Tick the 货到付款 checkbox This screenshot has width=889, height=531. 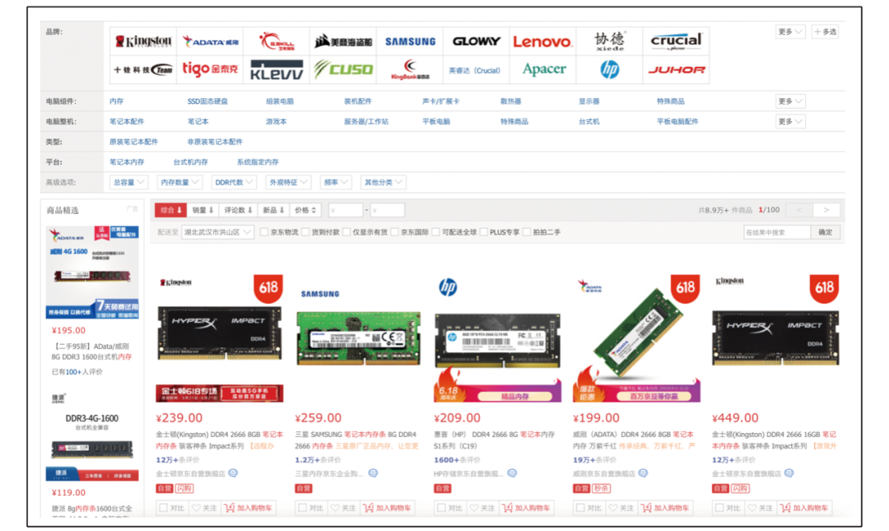pyautogui.click(x=305, y=232)
